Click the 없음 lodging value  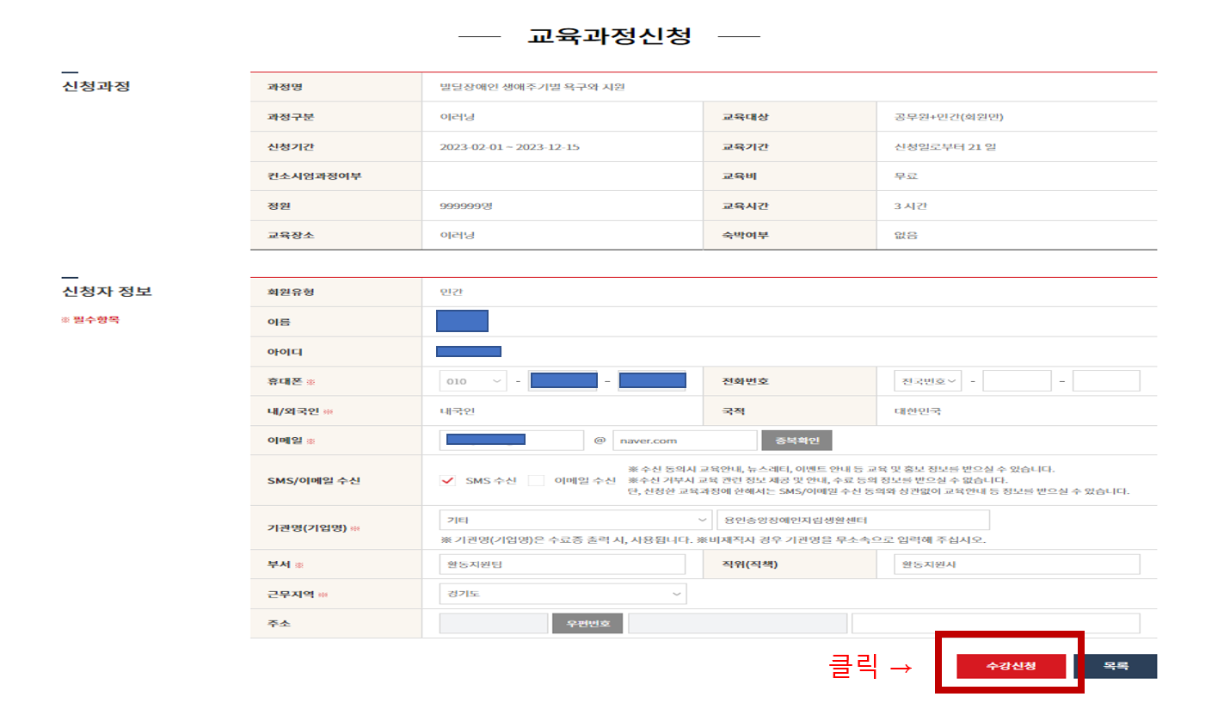pyautogui.click(x=907, y=235)
